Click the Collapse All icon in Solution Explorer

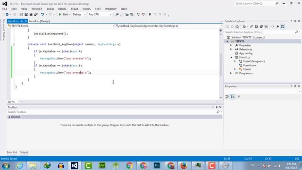(261, 26)
